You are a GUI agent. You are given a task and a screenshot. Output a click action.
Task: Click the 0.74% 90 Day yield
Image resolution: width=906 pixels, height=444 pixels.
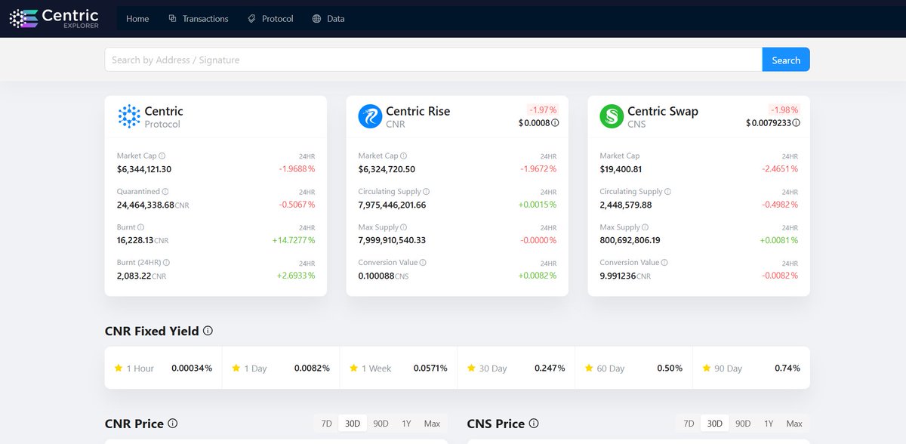787,368
